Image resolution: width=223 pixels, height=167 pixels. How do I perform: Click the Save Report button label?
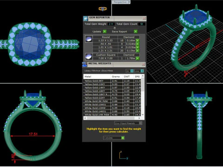(119, 32)
